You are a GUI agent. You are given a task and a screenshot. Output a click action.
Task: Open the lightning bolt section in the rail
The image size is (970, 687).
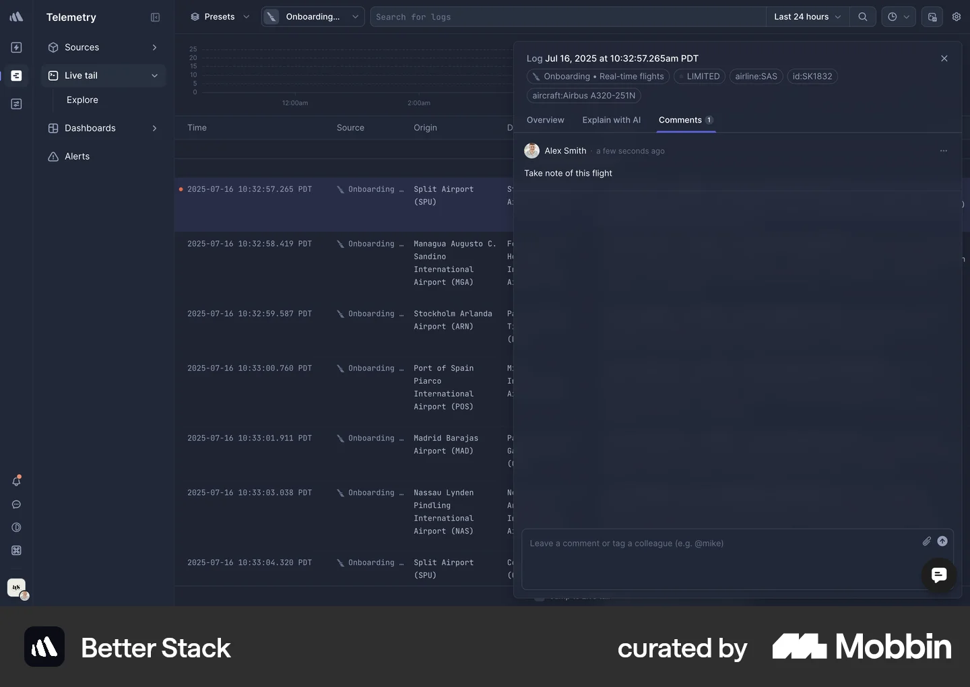coord(16,47)
